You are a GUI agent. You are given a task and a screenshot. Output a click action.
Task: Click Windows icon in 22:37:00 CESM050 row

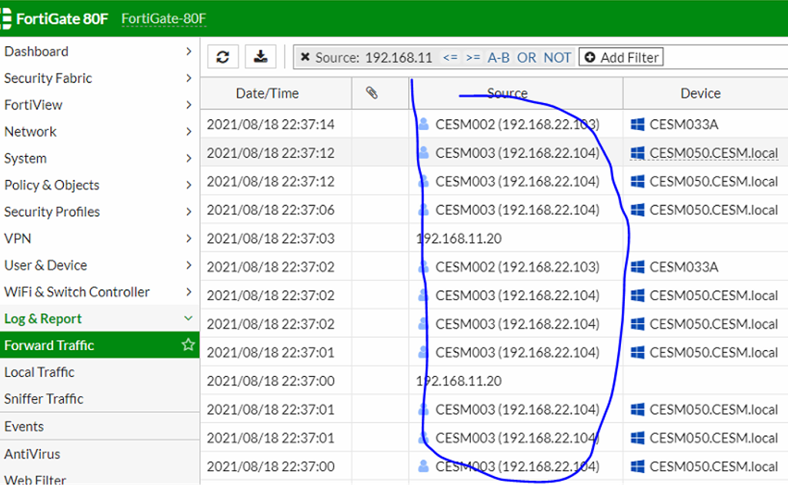pos(637,466)
